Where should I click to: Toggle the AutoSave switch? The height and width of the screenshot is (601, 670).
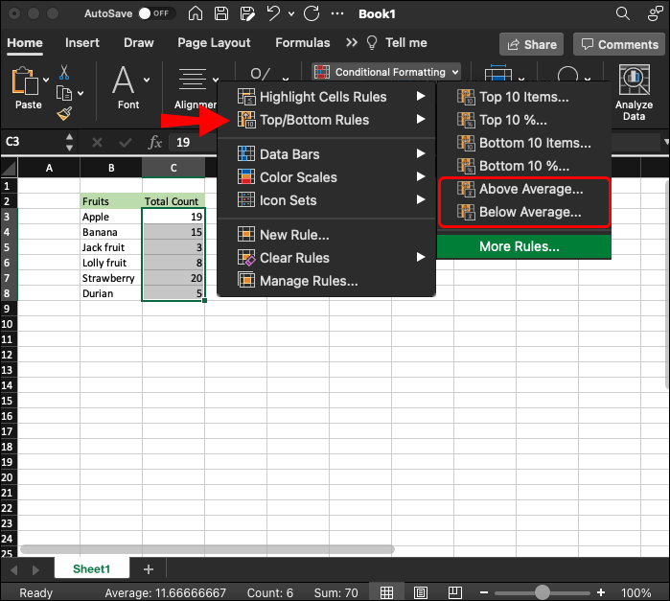click(x=153, y=14)
